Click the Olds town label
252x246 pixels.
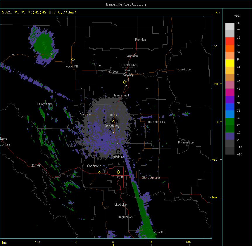coord(113,115)
